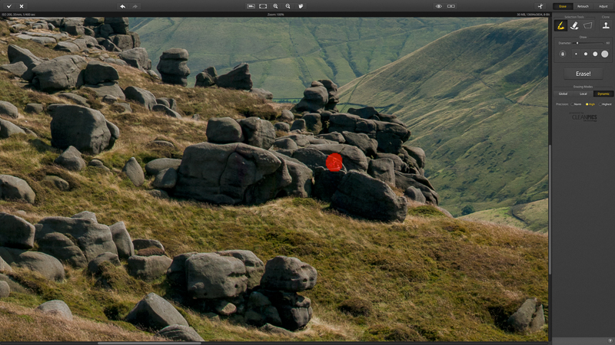Click the Diameter slider track
615x345 pixels.
588,43
